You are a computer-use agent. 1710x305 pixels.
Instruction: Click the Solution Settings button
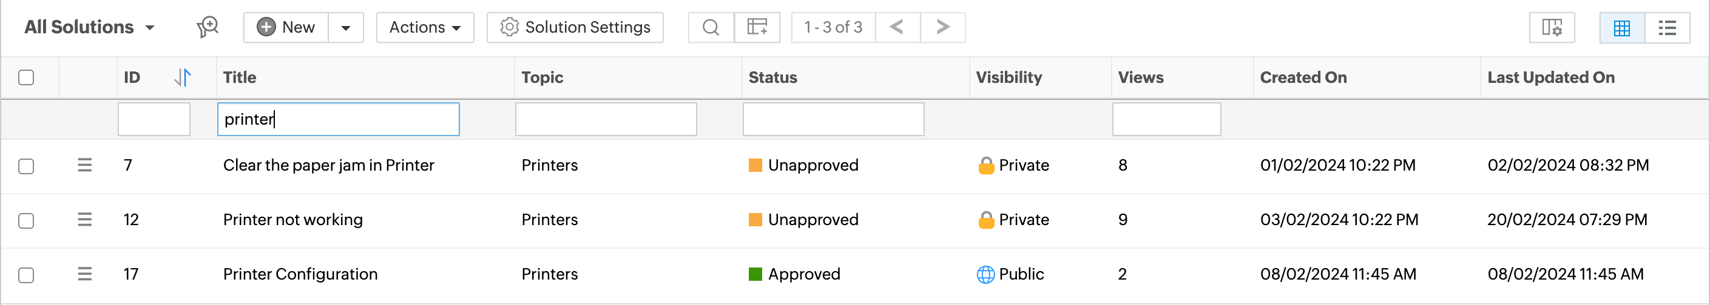[575, 27]
